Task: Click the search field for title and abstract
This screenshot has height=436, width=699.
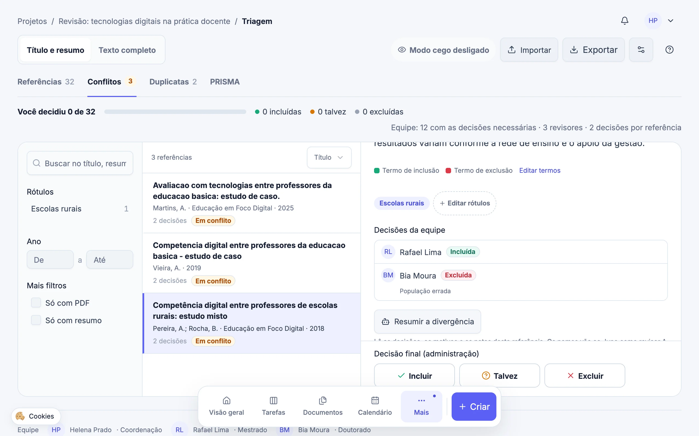Action: pos(80,163)
